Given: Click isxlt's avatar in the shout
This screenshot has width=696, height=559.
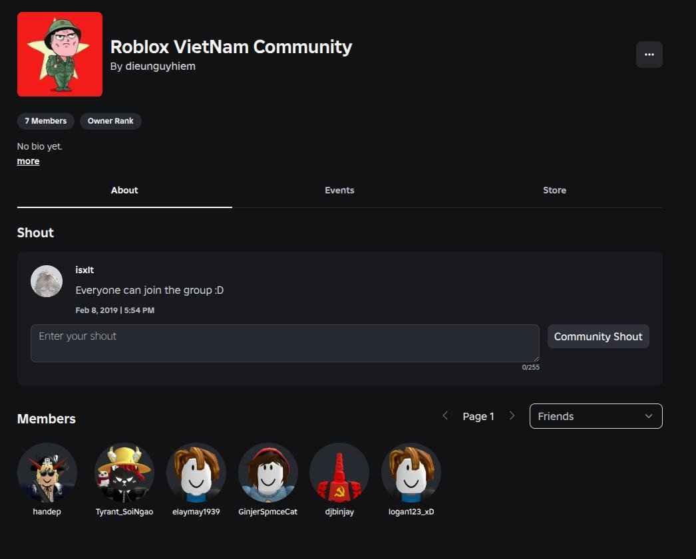Looking at the screenshot, I should point(47,281).
